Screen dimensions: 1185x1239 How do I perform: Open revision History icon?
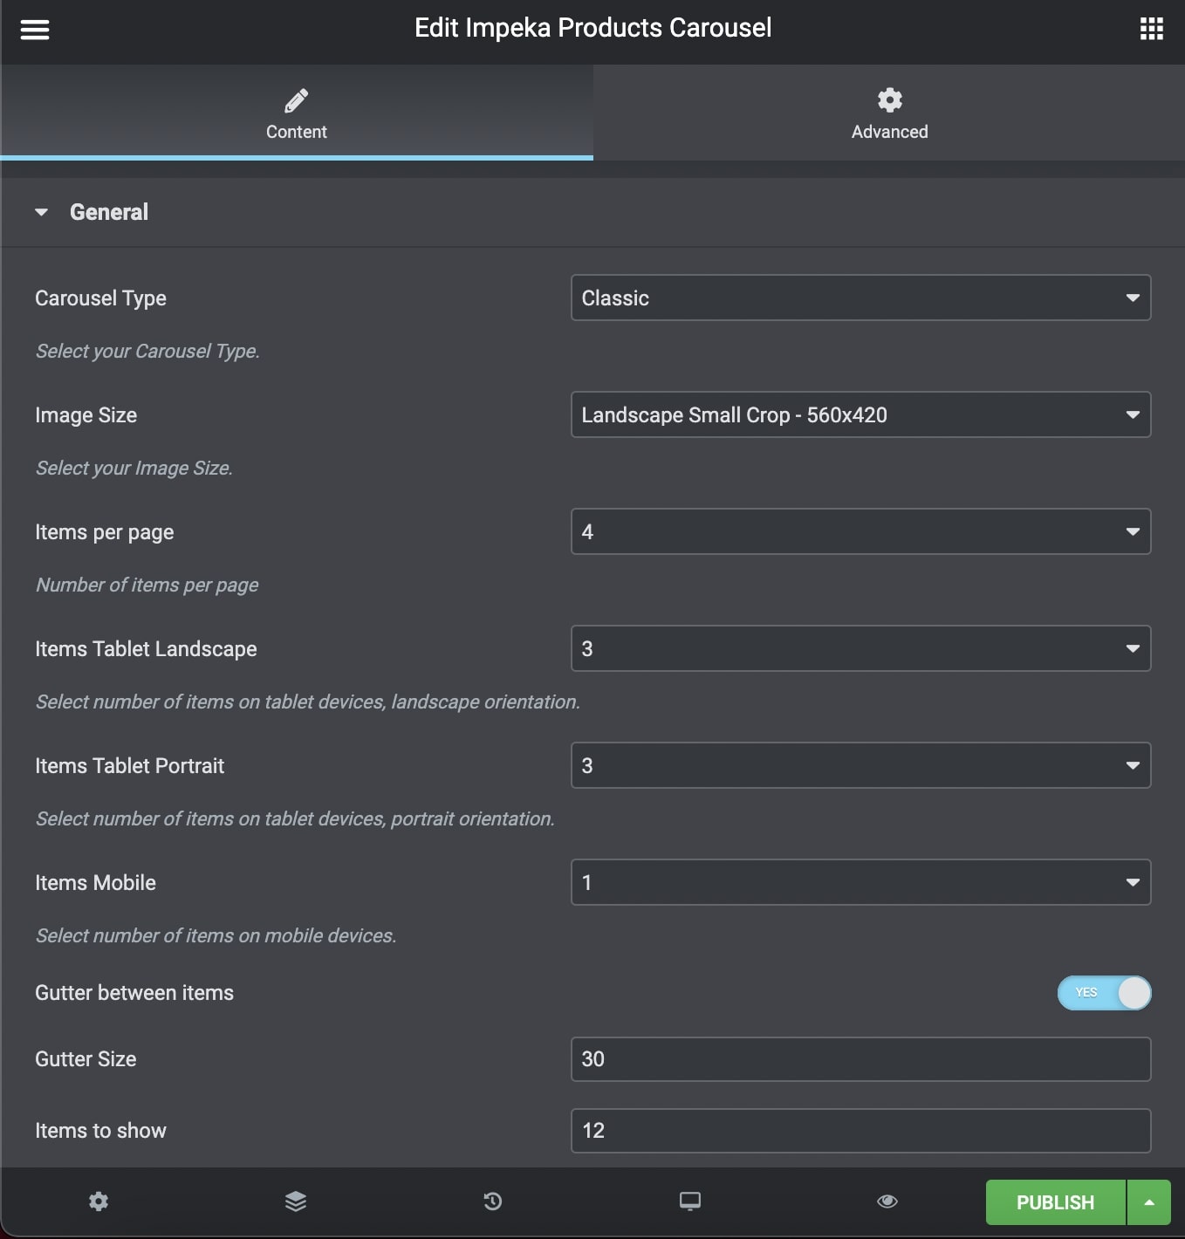pos(493,1201)
